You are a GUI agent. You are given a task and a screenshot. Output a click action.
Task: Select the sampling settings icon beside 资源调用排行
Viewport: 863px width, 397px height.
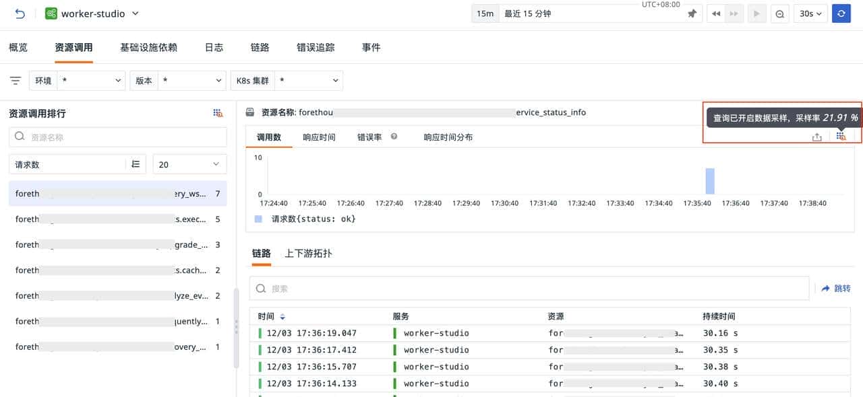(217, 113)
